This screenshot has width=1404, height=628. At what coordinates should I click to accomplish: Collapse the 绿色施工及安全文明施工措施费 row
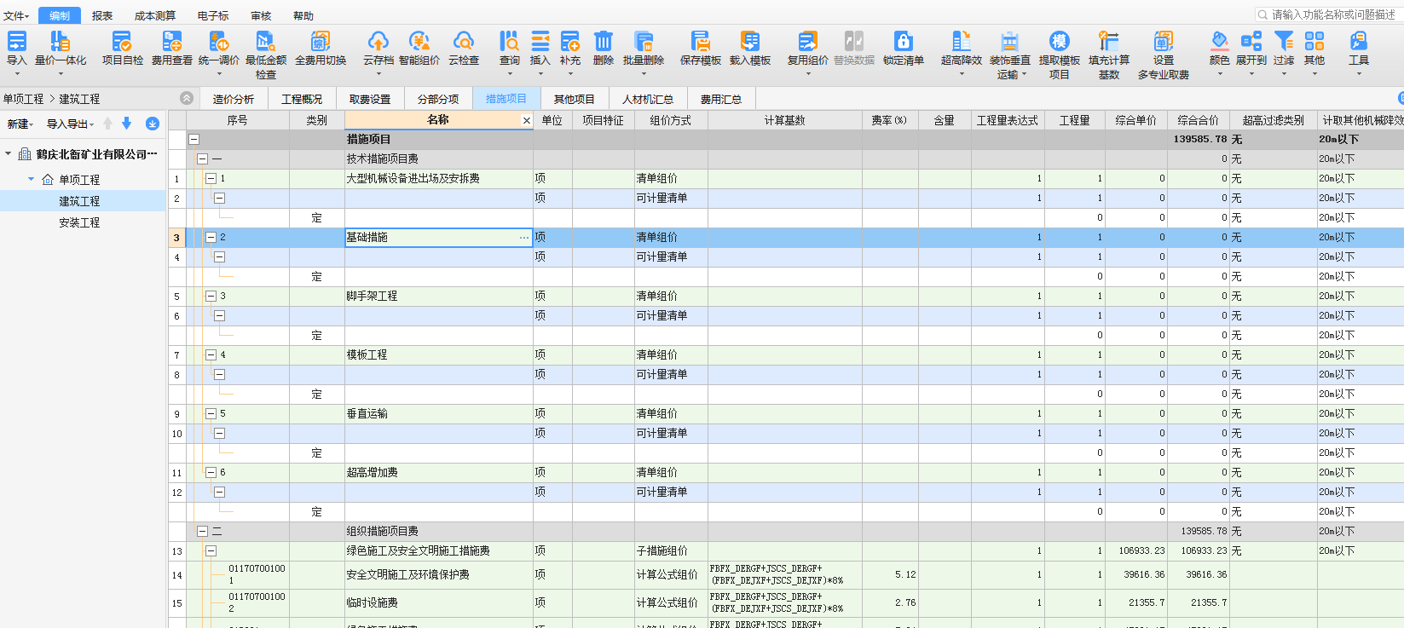211,550
